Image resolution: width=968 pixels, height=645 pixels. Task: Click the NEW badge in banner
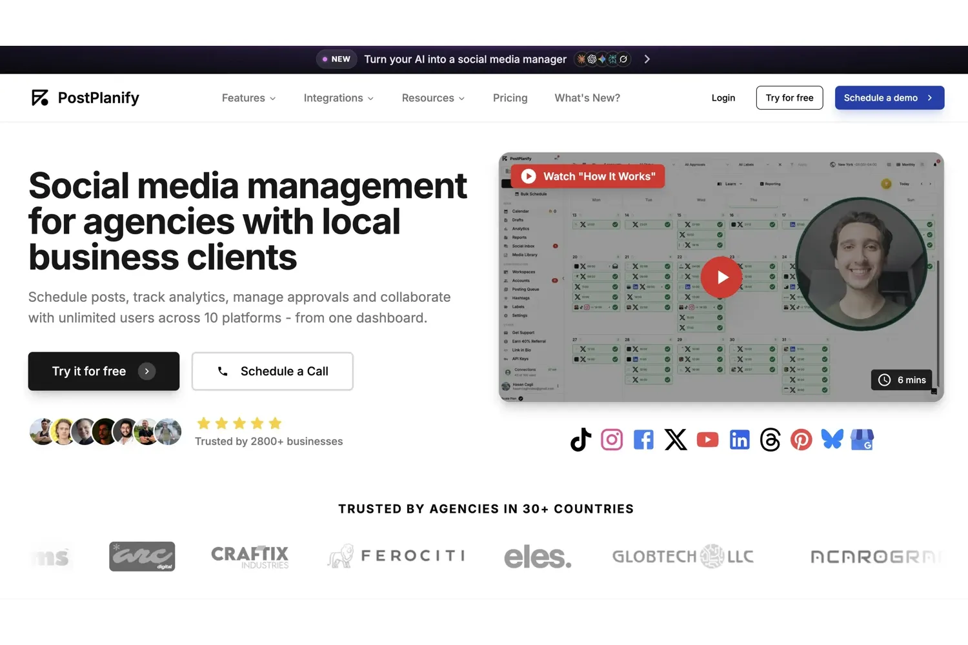click(x=336, y=59)
